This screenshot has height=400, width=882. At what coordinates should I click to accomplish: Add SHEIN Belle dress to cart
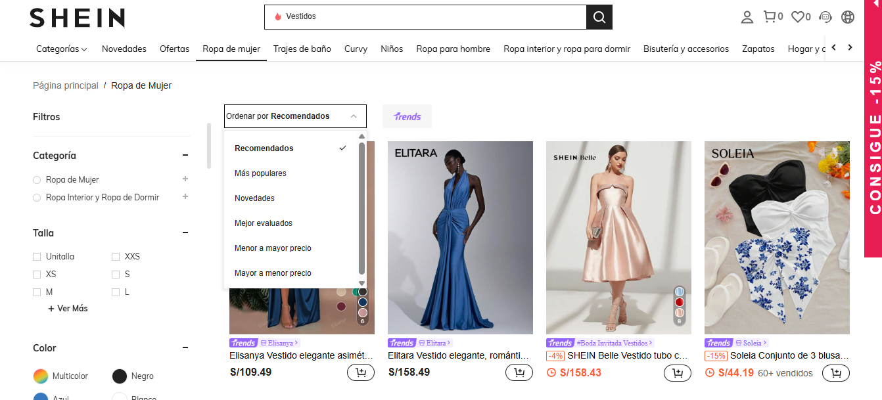click(678, 372)
